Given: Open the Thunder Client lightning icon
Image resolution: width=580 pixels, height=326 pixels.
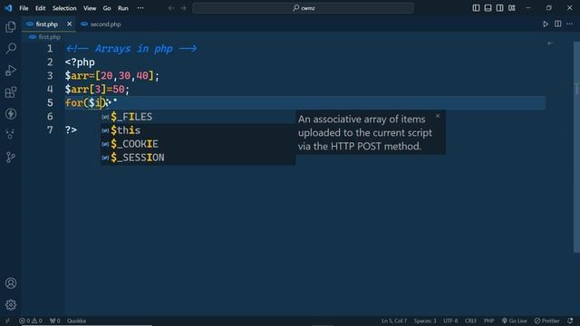Looking at the screenshot, I should tap(11, 114).
